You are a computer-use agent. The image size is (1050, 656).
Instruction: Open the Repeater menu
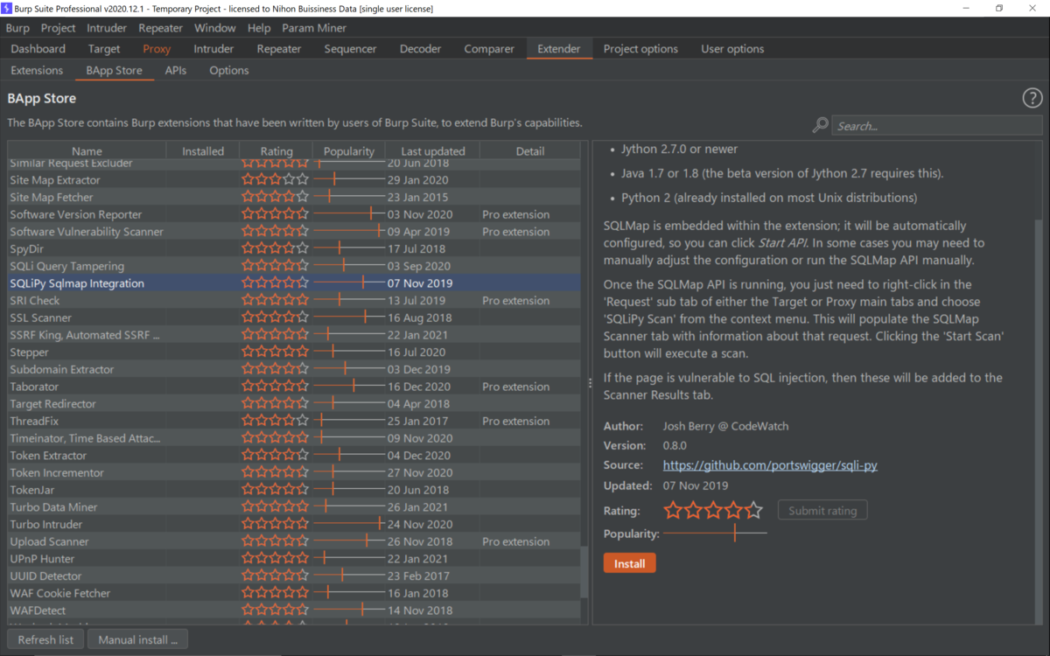[160, 28]
